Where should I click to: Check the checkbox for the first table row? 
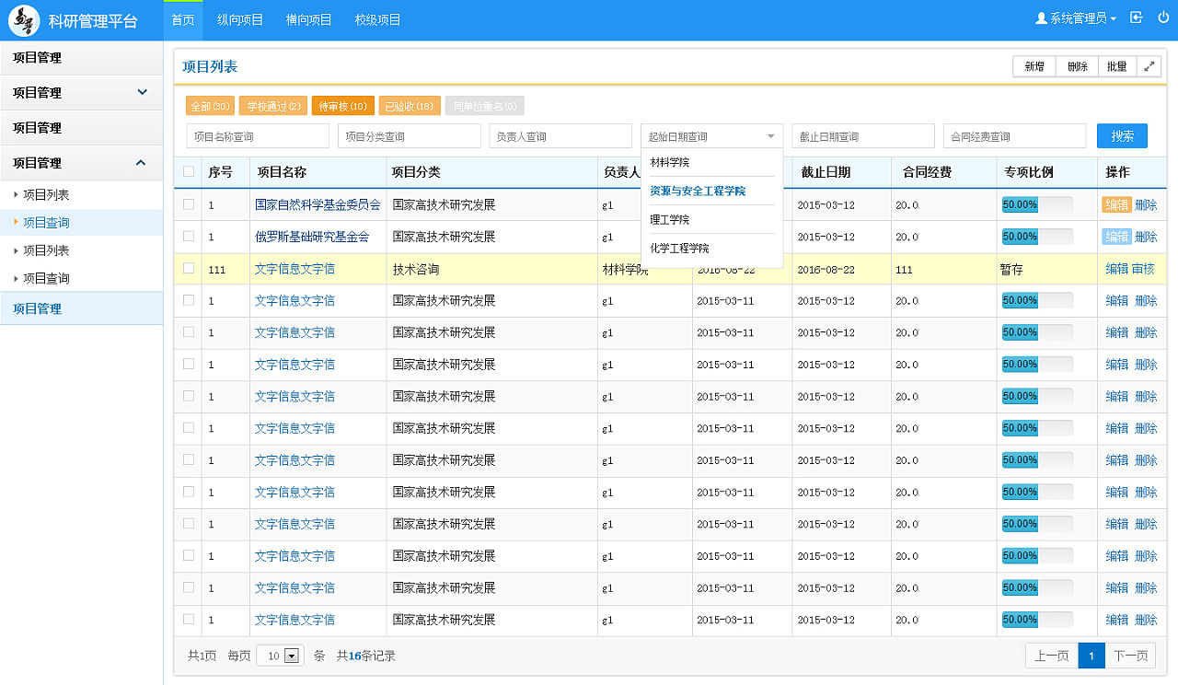point(187,204)
